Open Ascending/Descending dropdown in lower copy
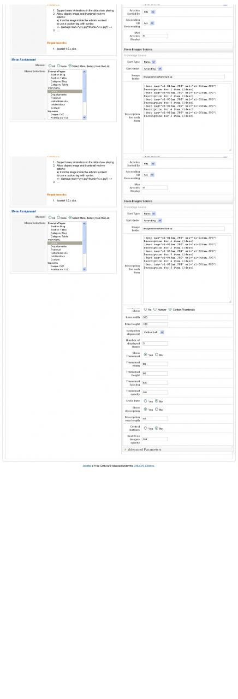This screenshot has height=699, width=238. tap(148, 175)
